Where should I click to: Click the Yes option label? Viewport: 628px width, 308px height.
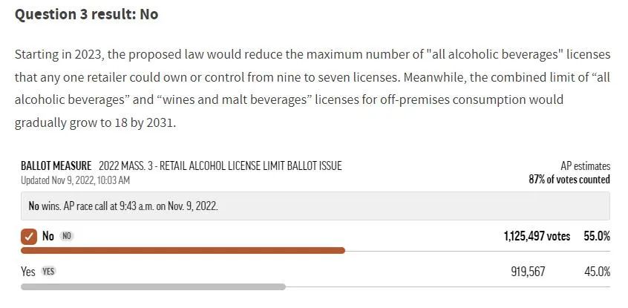(x=28, y=272)
